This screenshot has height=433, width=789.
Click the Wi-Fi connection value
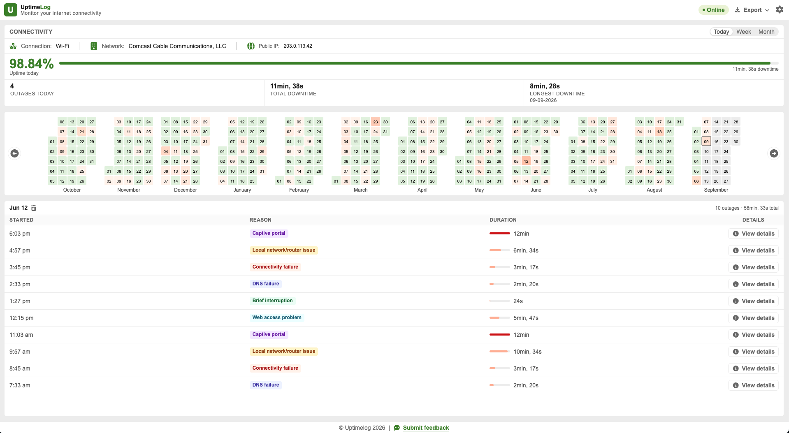coord(63,46)
